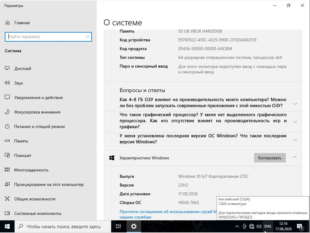Open Task View on the taskbar
310x233 pixels.
click(x=118, y=226)
